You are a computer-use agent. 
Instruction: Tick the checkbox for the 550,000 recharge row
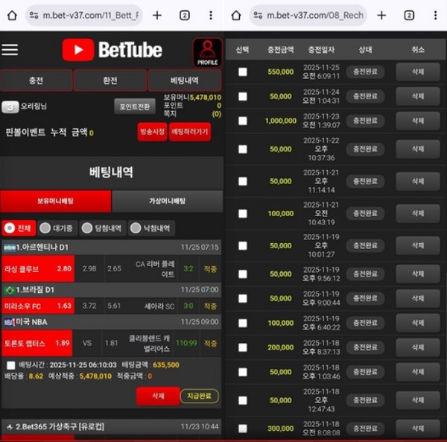242,72
